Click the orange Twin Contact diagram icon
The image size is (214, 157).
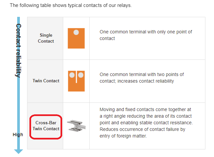coord(76,81)
